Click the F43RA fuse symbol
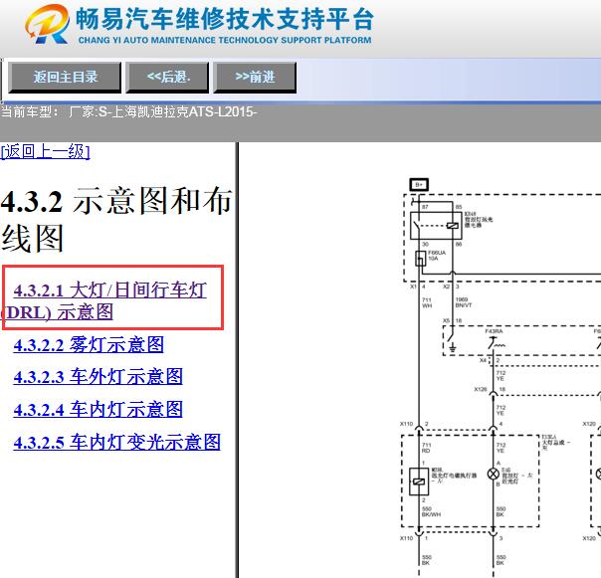This screenshot has width=601, height=578. pyautogui.click(x=496, y=342)
